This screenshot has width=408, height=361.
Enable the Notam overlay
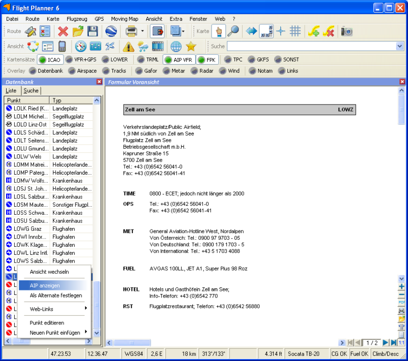point(261,71)
